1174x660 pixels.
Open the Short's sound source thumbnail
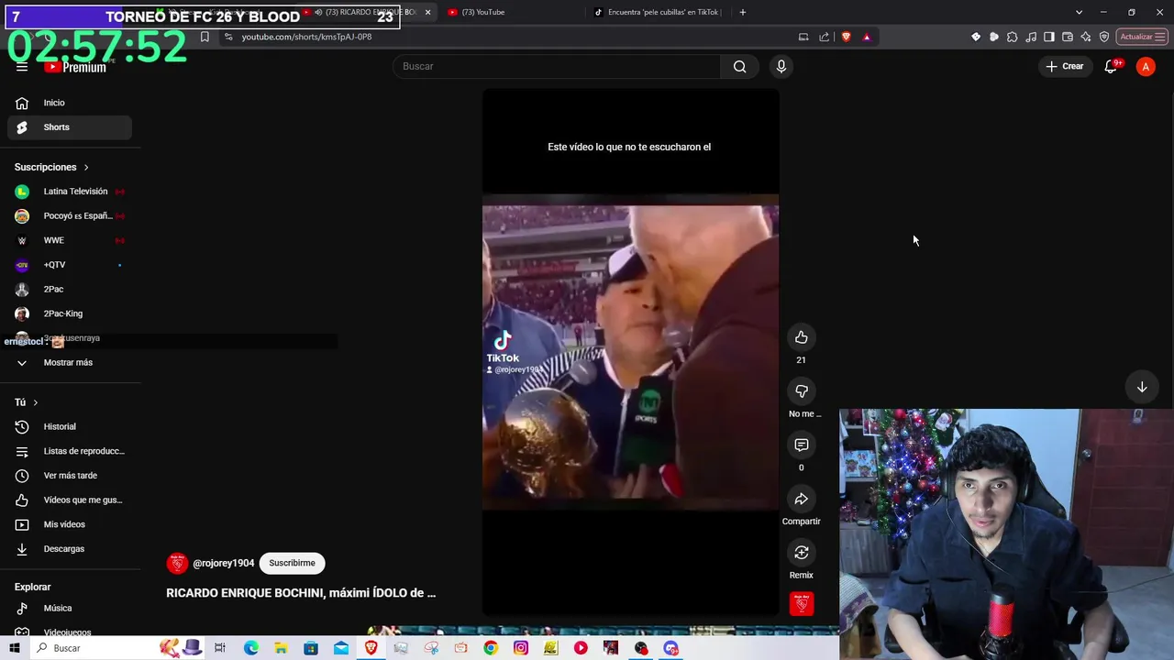(x=802, y=604)
